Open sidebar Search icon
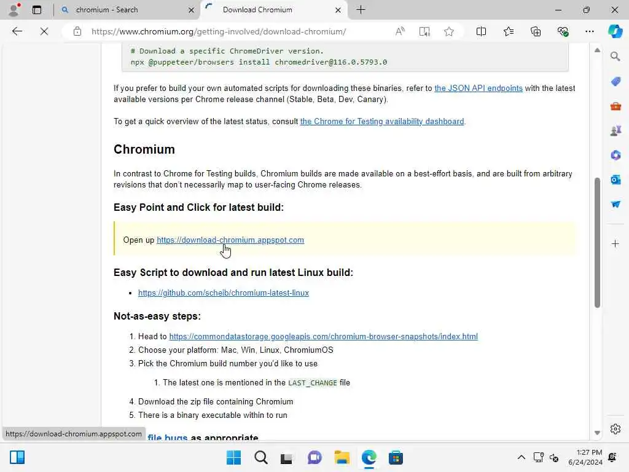Viewport: 629px width, 472px height. pyautogui.click(x=615, y=57)
